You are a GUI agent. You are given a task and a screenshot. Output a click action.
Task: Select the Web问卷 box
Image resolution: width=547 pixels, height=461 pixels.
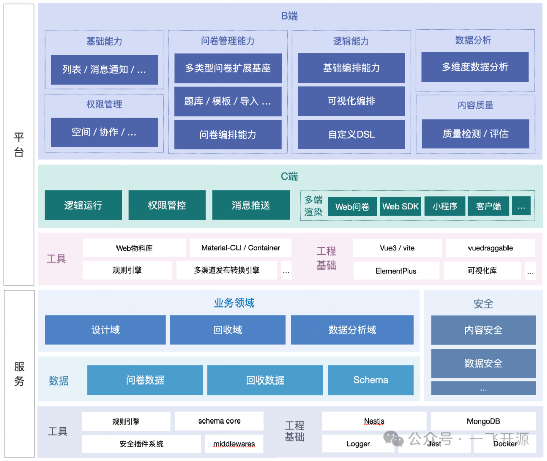pyautogui.click(x=353, y=207)
